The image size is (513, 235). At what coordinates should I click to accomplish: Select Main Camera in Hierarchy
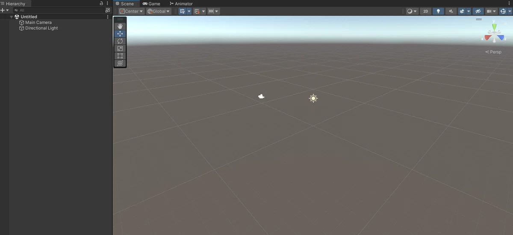pyautogui.click(x=38, y=23)
